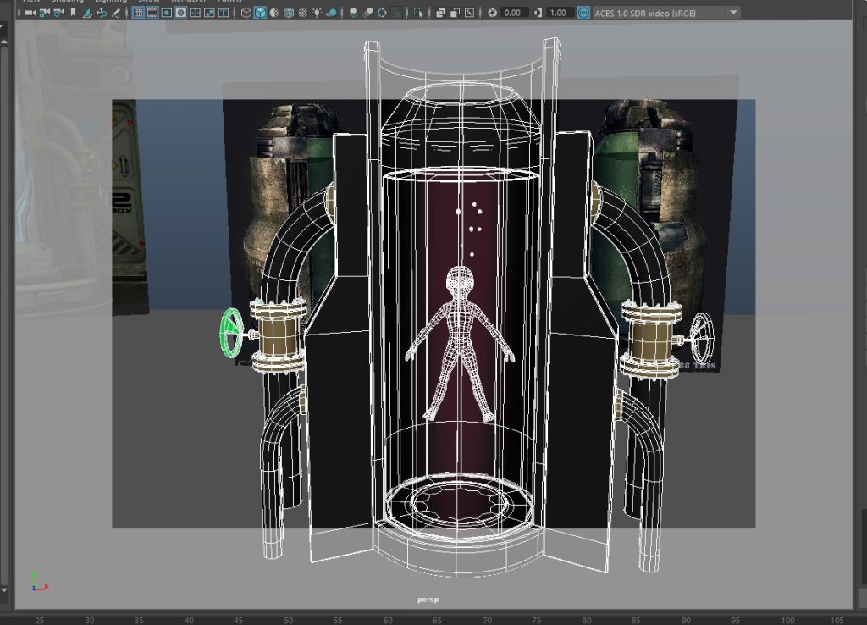Select the green valve wheel mesh
The width and height of the screenshot is (867, 625).
click(232, 334)
